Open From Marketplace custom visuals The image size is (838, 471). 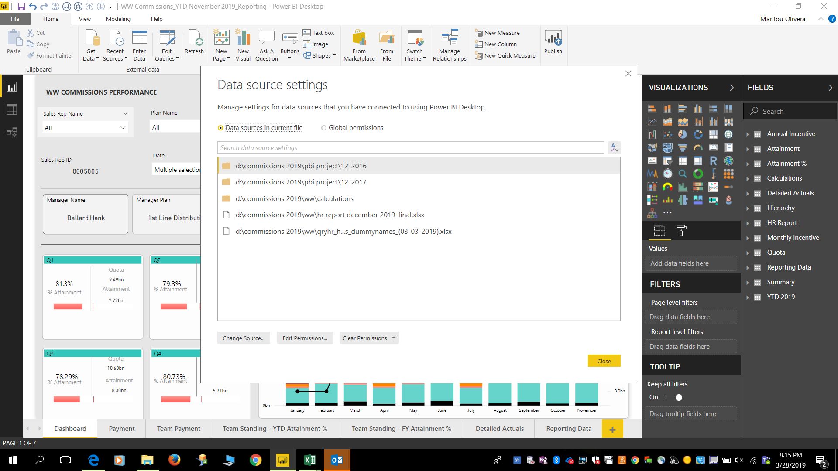pos(359,45)
